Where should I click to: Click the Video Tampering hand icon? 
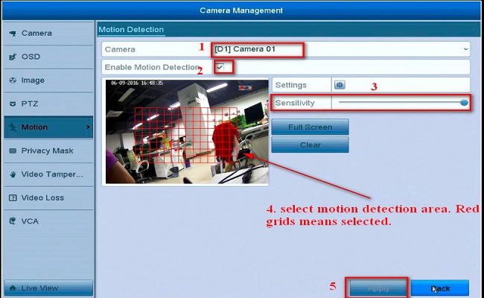pyautogui.click(x=13, y=174)
